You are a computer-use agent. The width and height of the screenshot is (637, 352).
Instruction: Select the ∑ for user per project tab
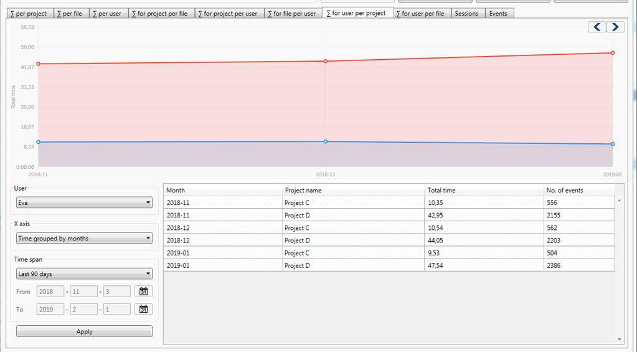(x=358, y=13)
